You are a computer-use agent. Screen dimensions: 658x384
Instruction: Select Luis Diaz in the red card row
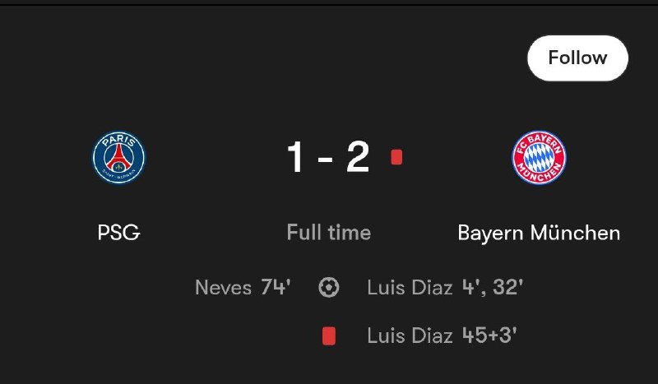pos(410,335)
